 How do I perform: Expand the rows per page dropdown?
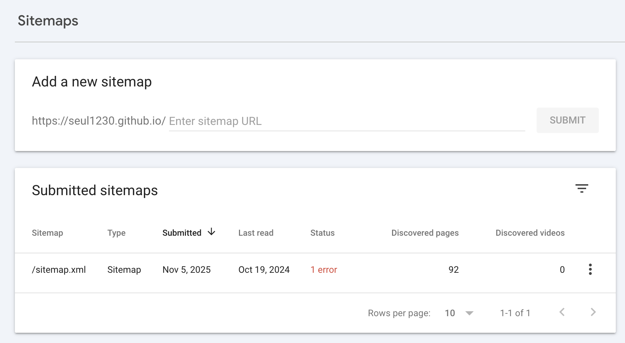click(x=469, y=313)
